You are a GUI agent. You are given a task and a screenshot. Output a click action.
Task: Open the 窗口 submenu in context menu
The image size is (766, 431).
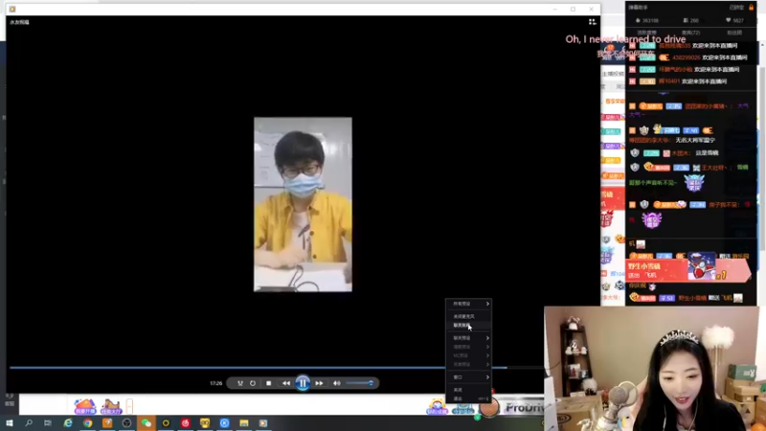(x=468, y=377)
